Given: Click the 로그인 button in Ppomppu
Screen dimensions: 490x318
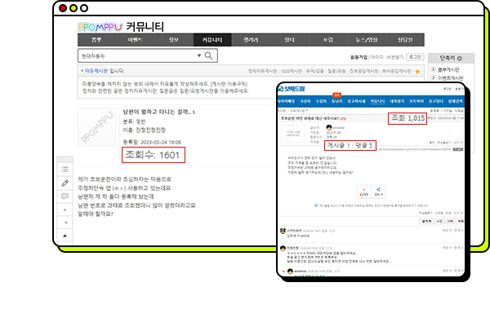Looking at the screenshot, I should pyautogui.click(x=416, y=57).
